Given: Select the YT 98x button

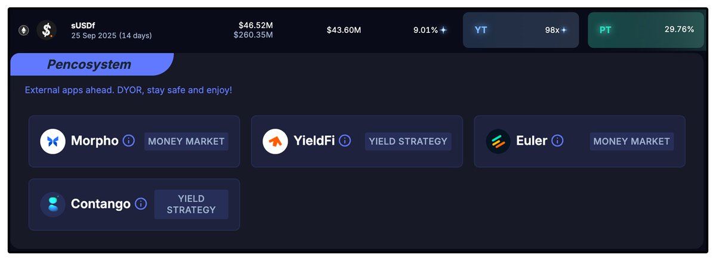Looking at the screenshot, I should point(521,30).
